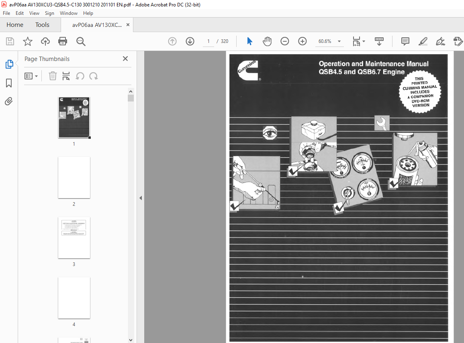Click the thumbnails scrollbar thumb
The height and width of the screenshot is (343, 464).
(131, 98)
